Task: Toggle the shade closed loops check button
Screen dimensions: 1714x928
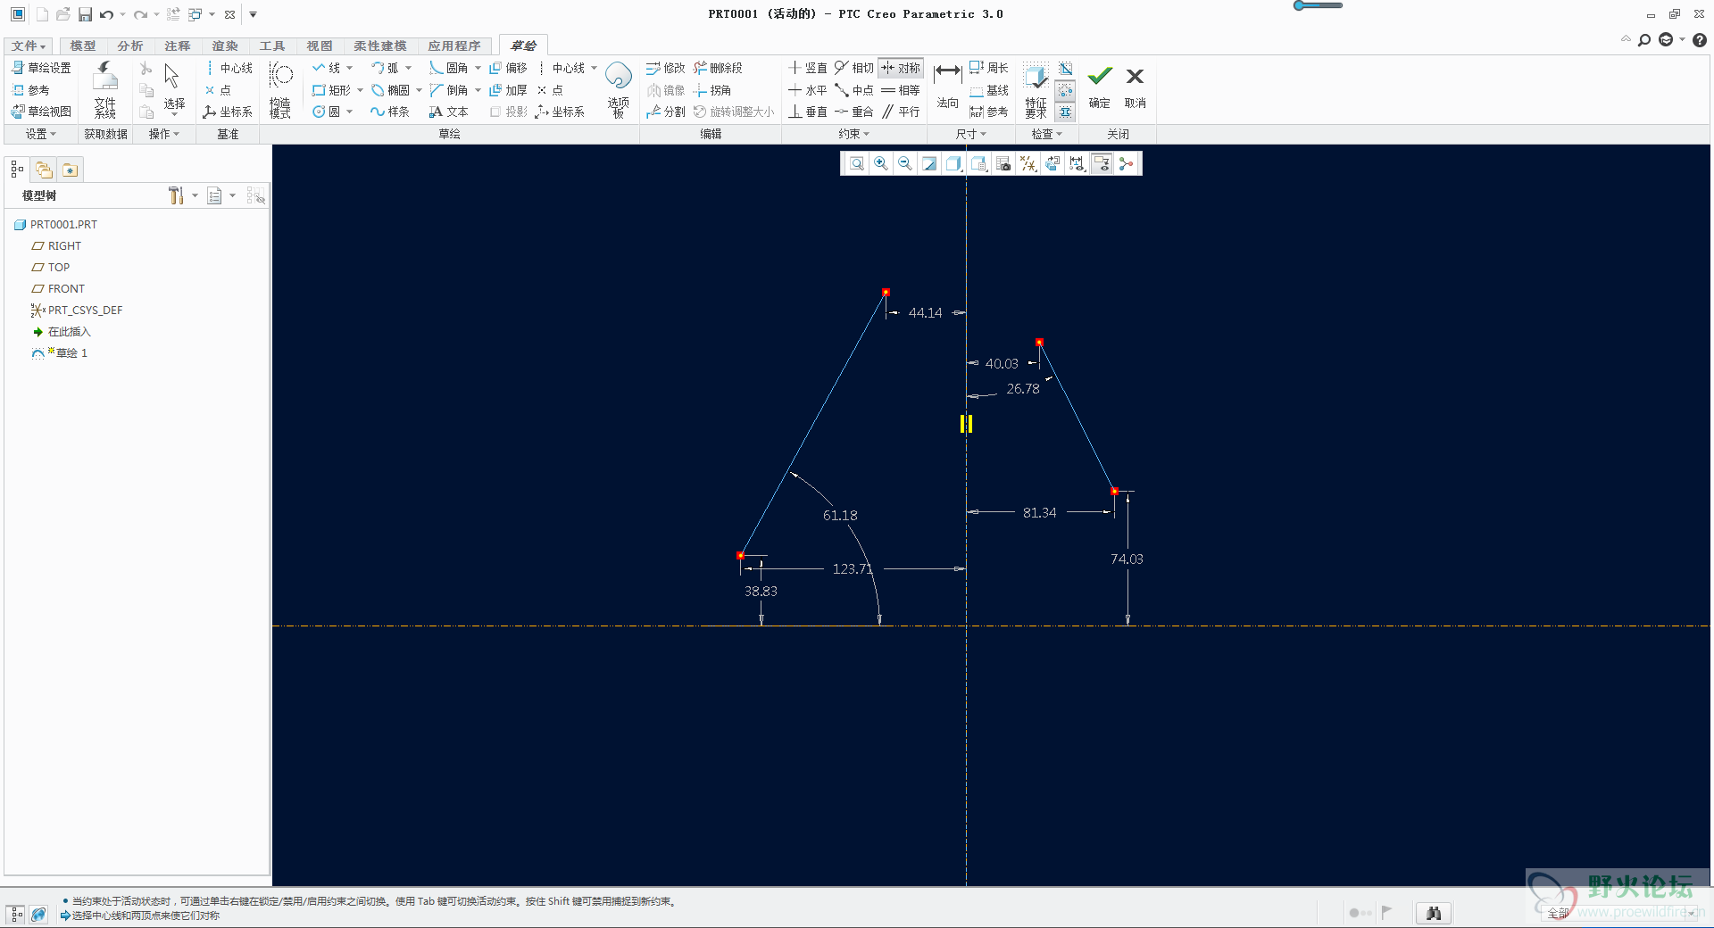Action: (x=1065, y=112)
